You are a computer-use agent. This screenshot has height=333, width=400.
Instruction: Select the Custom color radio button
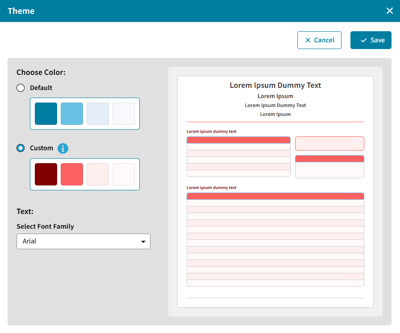(x=21, y=148)
